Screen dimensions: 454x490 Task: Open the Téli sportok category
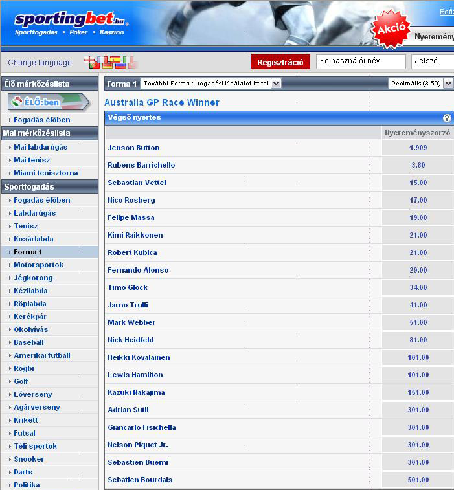coord(36,446)
